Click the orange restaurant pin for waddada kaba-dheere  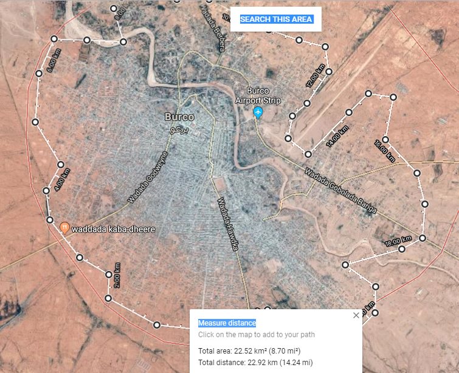click(64, 228)
